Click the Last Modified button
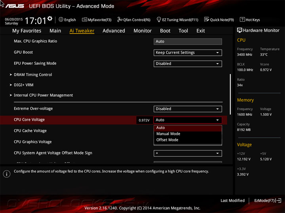This screenshot has height=213, width=285. [x=232, y=200]
